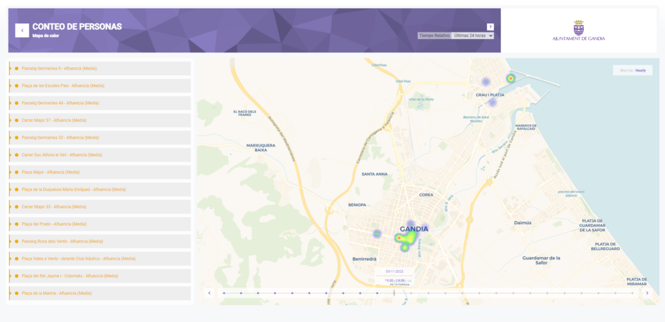Click the first purple timeline point
The width and height of the screenshot is (665, 322).
click(x=224, y=293)
